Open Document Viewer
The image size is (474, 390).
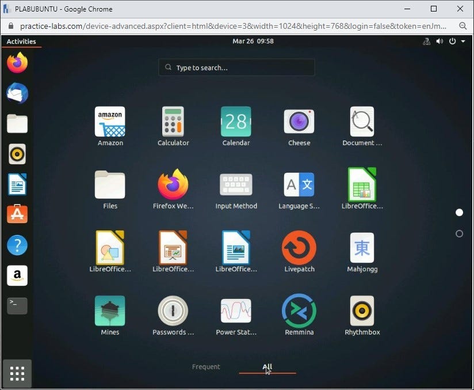(362, 122)
